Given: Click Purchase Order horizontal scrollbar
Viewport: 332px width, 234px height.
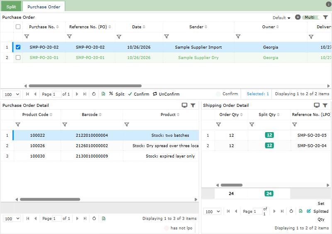Looking at the screenshot, I should tap(85, 86).
